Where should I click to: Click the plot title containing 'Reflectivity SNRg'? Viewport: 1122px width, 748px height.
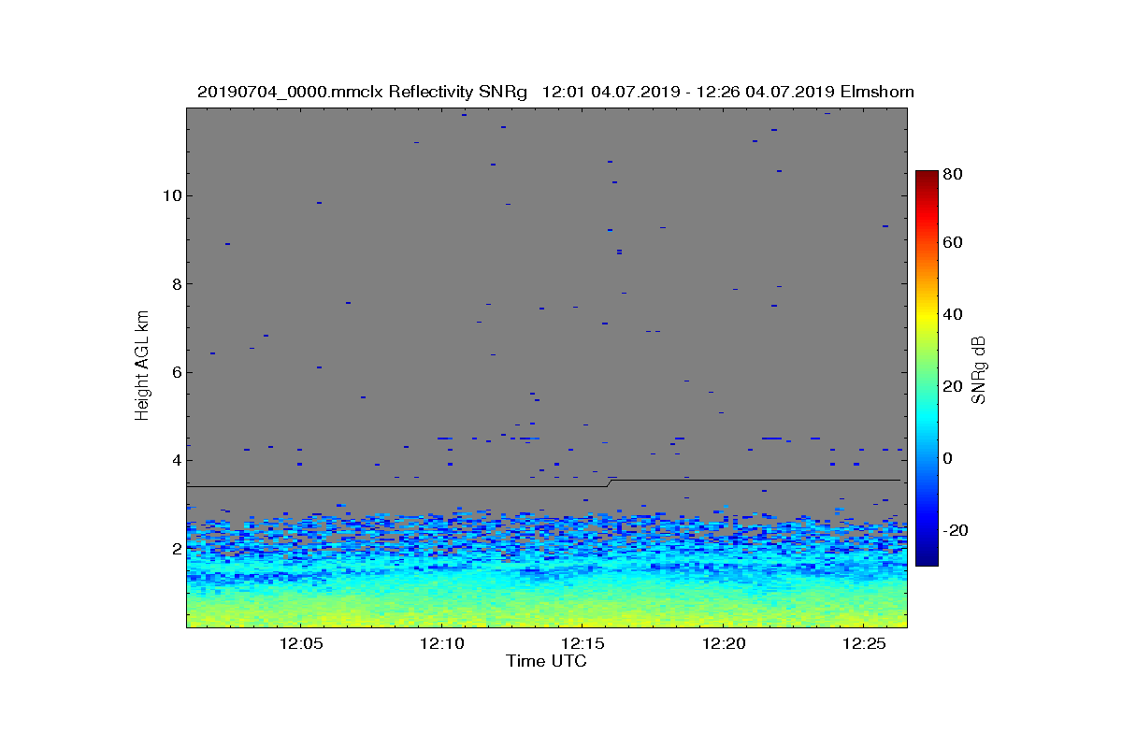tap(555, 92)
